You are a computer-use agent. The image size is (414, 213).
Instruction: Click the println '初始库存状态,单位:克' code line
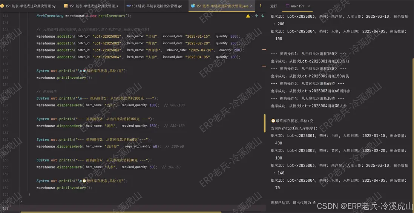click(82, 71)
